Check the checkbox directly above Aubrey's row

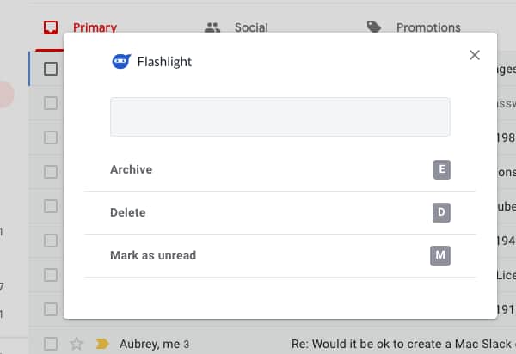tap(51, 309)
